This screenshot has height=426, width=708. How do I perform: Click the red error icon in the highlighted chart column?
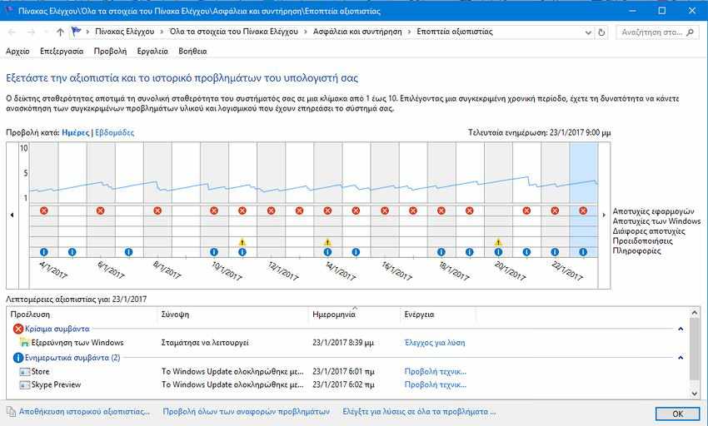[x=583, y=211]
